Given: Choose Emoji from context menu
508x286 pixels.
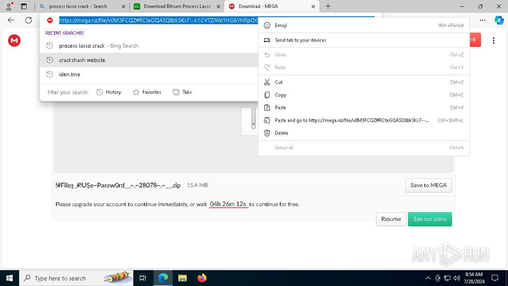Looking at the screenshot, I should pyautogui.click(x=364, y=25).
